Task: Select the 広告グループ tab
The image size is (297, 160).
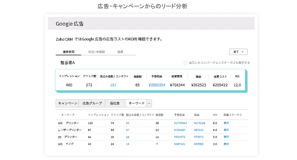Action: [92, 103]
